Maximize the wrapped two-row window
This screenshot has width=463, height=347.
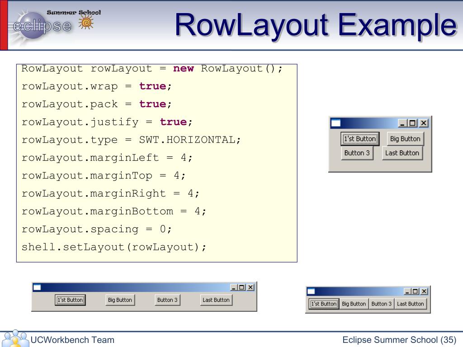click(412, 123)
